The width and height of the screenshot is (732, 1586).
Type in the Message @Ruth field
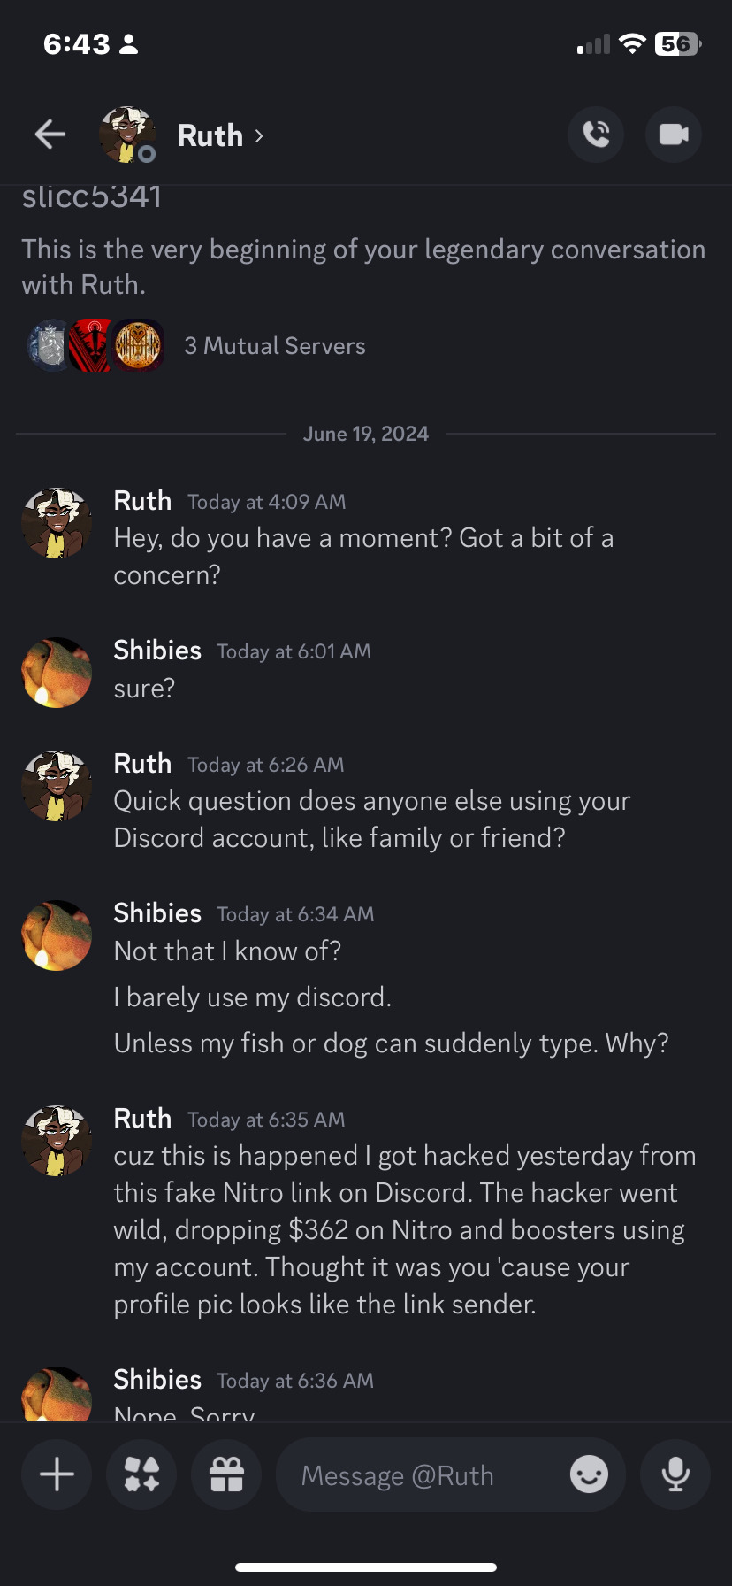coord(424,1475)
